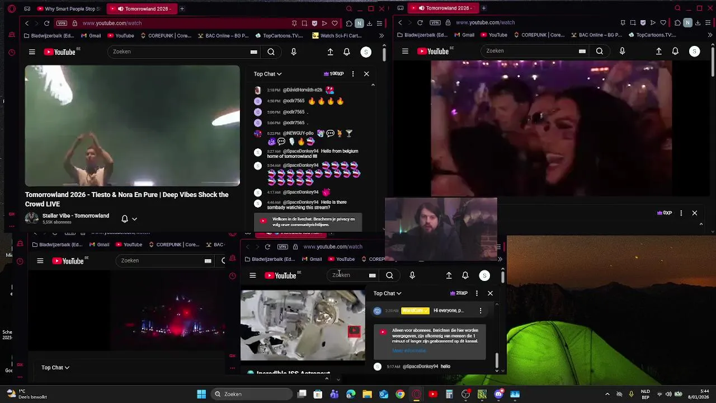This screenshot has height=403, width=716.
Task: Open notifications bell in the top-right YouTube window
Action: [675, 51]
